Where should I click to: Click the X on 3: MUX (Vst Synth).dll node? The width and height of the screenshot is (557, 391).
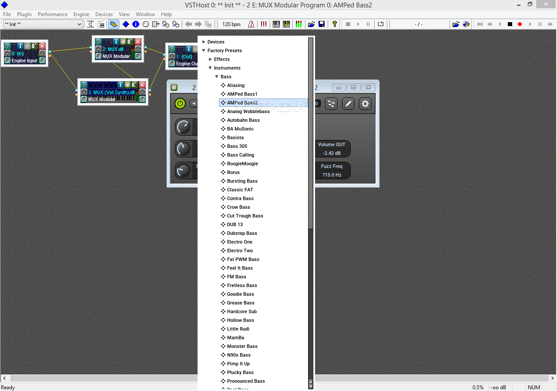[x=142, y=85]
